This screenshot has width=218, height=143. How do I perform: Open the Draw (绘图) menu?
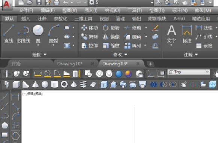157,11
